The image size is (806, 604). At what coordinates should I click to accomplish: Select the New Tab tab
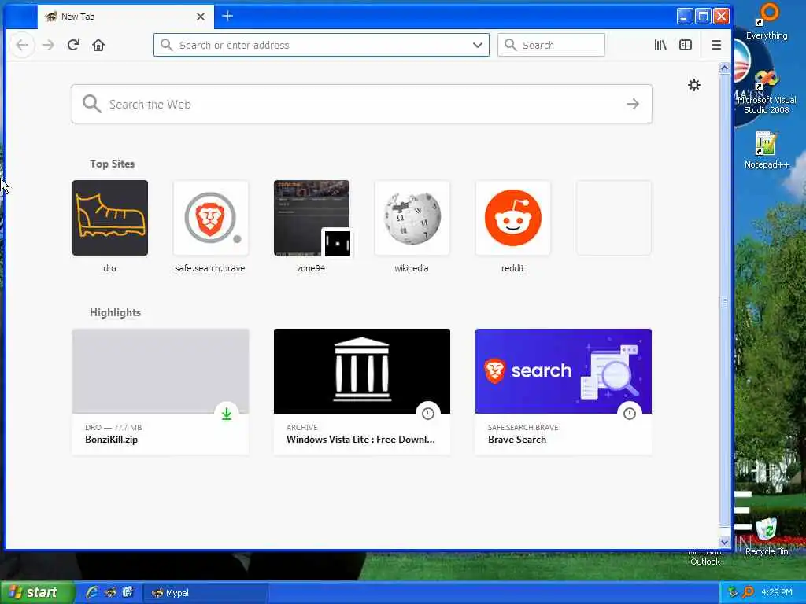click(125, 17)
